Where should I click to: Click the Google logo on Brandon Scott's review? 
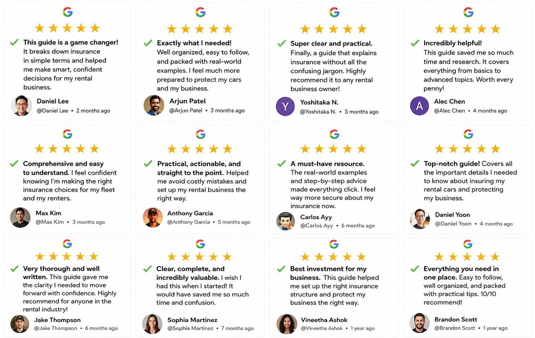[x=468, y=244]
